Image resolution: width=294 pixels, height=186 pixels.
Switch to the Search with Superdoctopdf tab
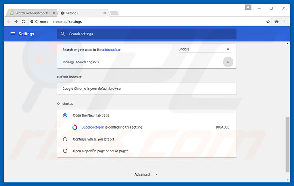pos(32,13)
